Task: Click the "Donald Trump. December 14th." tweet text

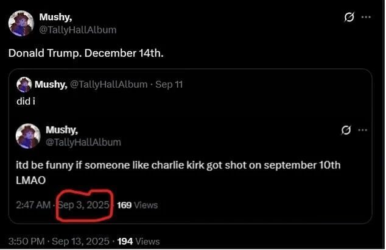Action: [86, 52]
